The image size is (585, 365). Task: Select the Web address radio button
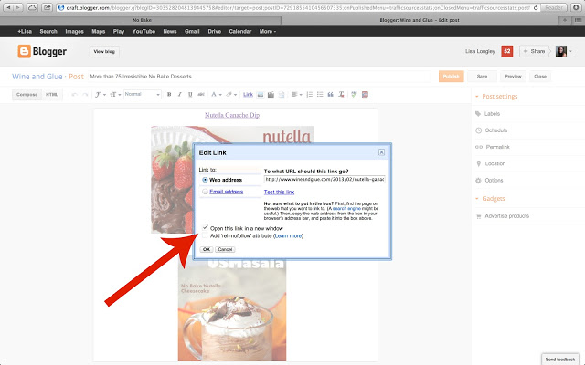[205, 180]
